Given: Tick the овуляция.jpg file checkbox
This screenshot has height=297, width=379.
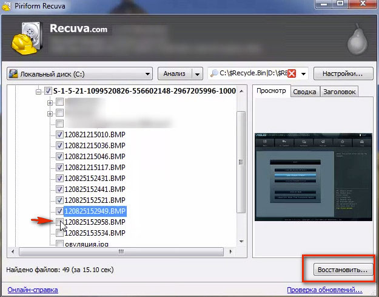Looking at the screenshot, I should [x=59, y=244].
